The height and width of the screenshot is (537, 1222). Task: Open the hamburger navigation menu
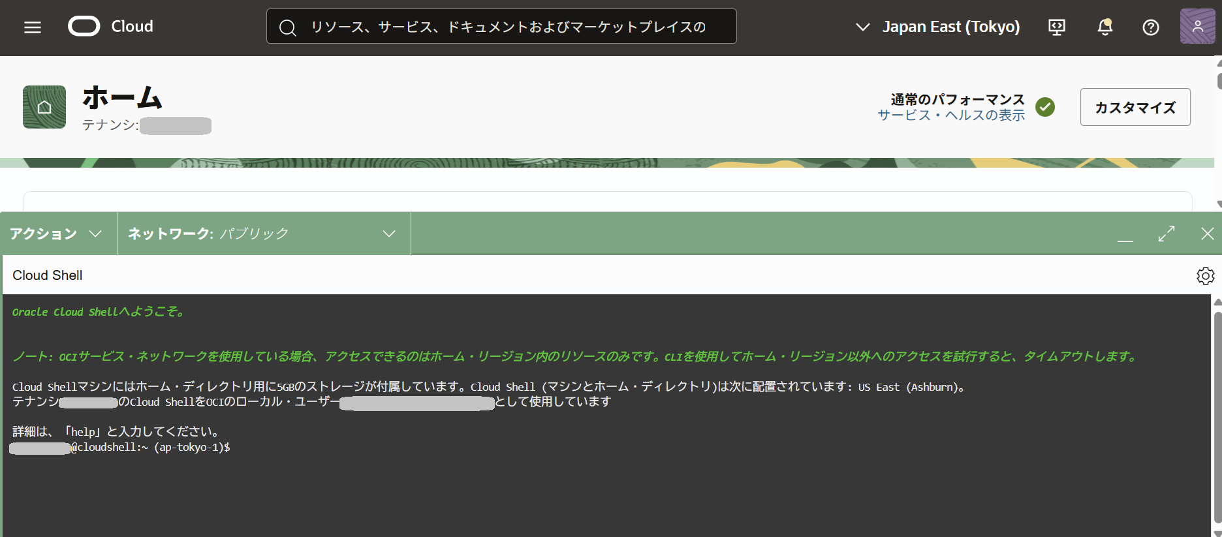click(33, 27)
